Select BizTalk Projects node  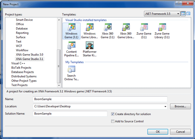click(21, 68)
